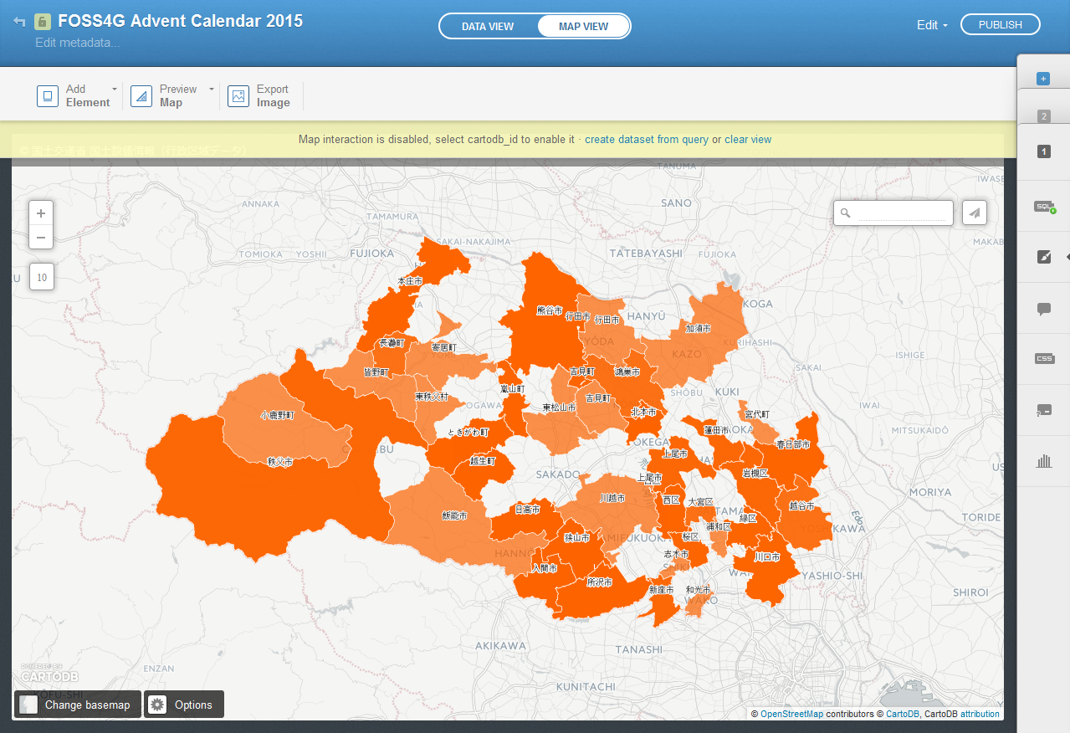Open map Options button
The height and width of the screenshot is (733, 1070).
[184, 705]
